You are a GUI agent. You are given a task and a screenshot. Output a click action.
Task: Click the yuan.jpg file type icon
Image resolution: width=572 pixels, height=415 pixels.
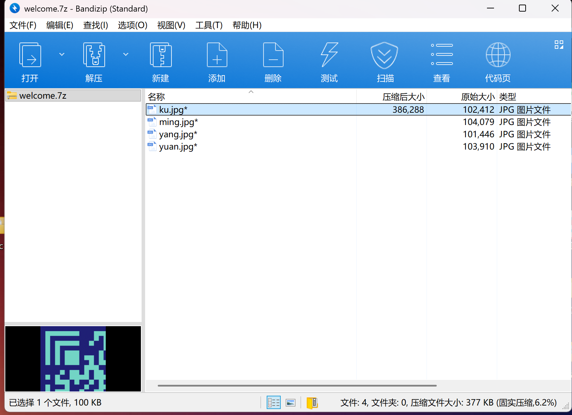(x=152, y=146)
